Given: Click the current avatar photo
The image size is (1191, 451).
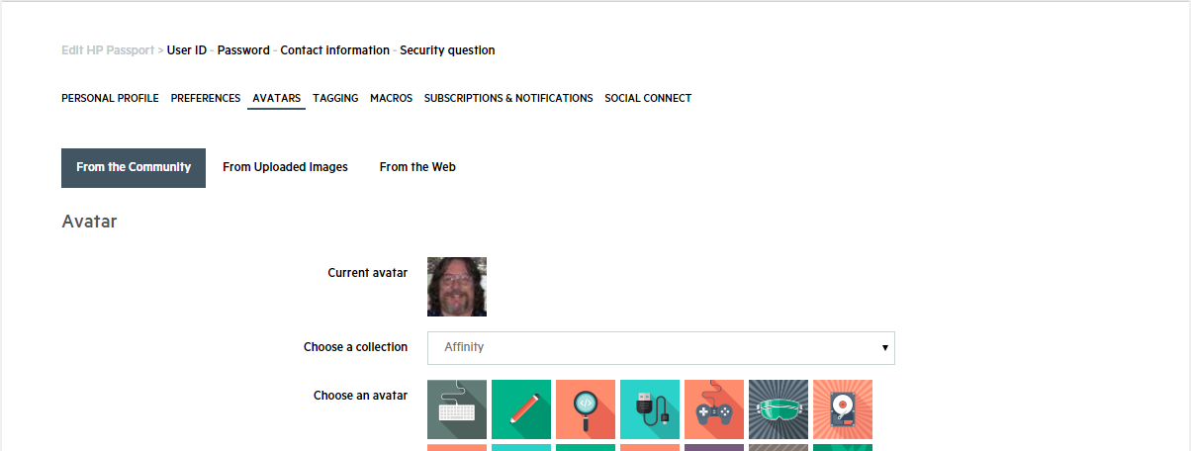Looking at the screenshot, I should [x=457, y=287].
